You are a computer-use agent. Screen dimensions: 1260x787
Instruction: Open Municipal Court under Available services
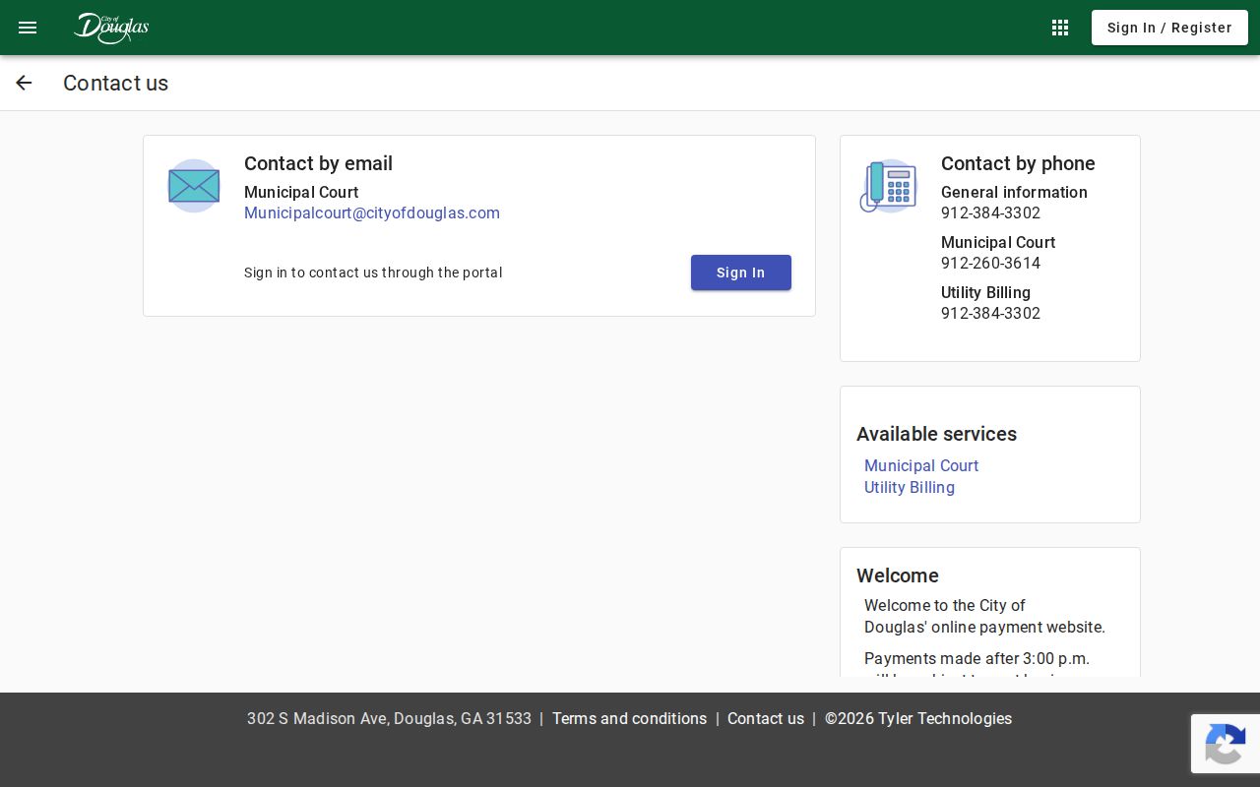[921, 465]
